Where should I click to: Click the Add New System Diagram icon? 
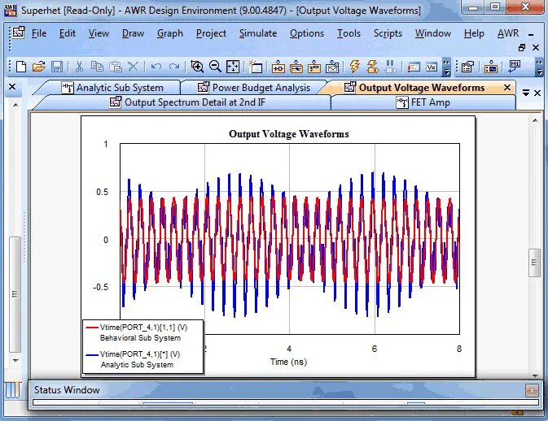pos(296,67)
